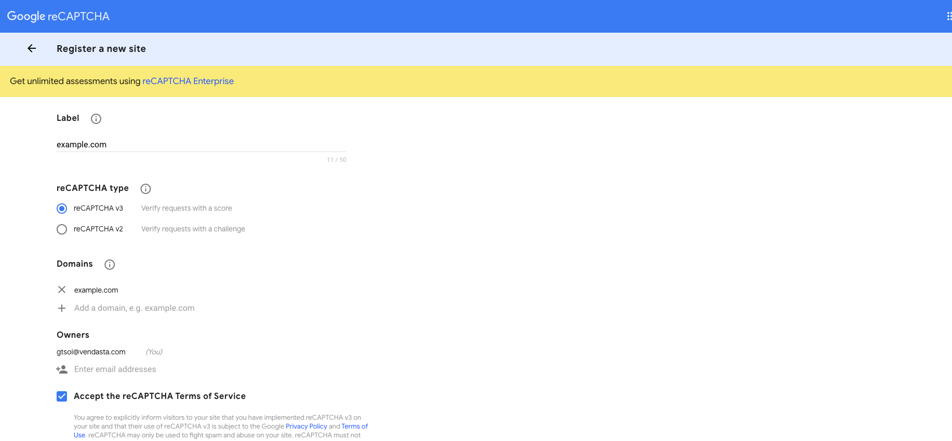The width and height of the screenshot is (952, 441).
Task: Open the Google apps grid icon
Action: (x=949, y=16)
